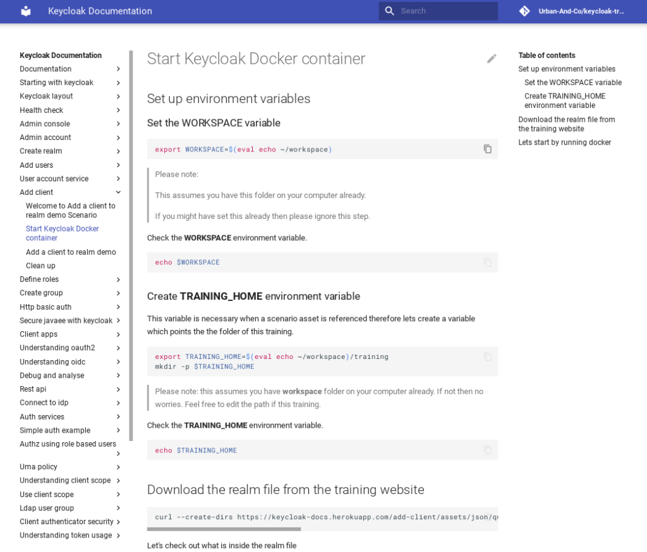Screen dimensions: 647x552
Task: Click the curl code block horizontal scrollbar
Action: coord(224,529)
